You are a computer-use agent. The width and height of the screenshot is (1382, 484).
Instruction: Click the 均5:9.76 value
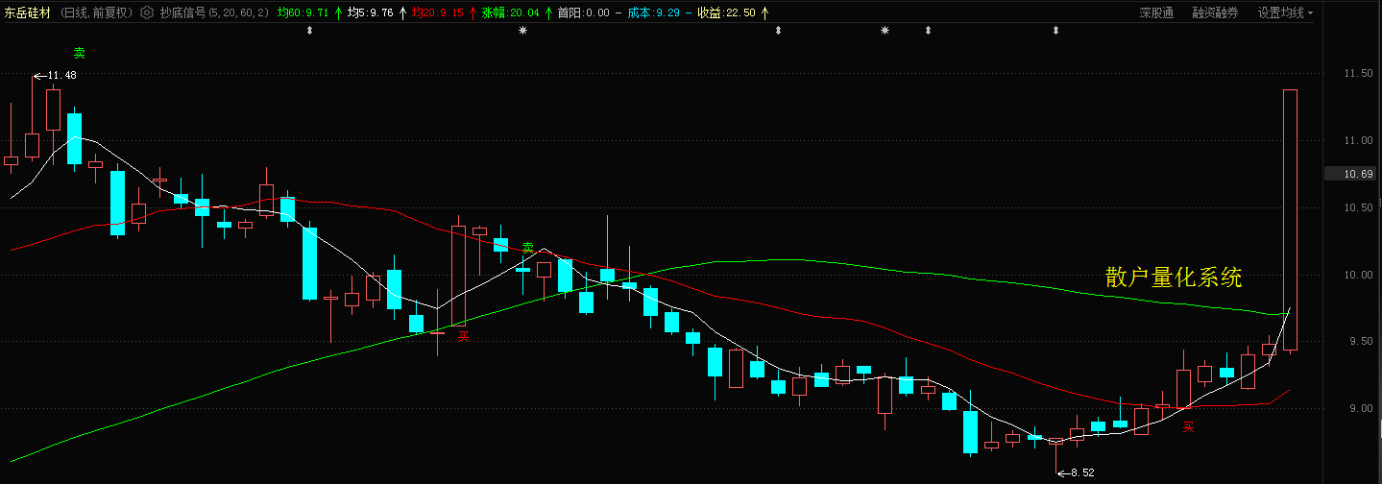370,12
